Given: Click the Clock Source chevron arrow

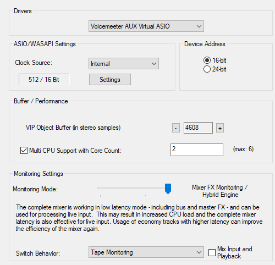Looking at the screenshot, I should pos(154,64).
